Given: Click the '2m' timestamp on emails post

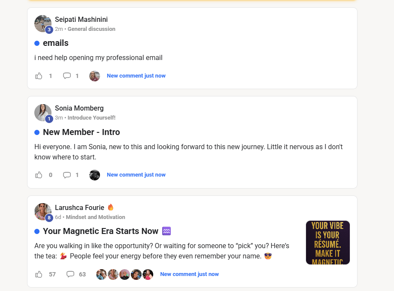Looking at the screenshot, I should pos(59,29).
